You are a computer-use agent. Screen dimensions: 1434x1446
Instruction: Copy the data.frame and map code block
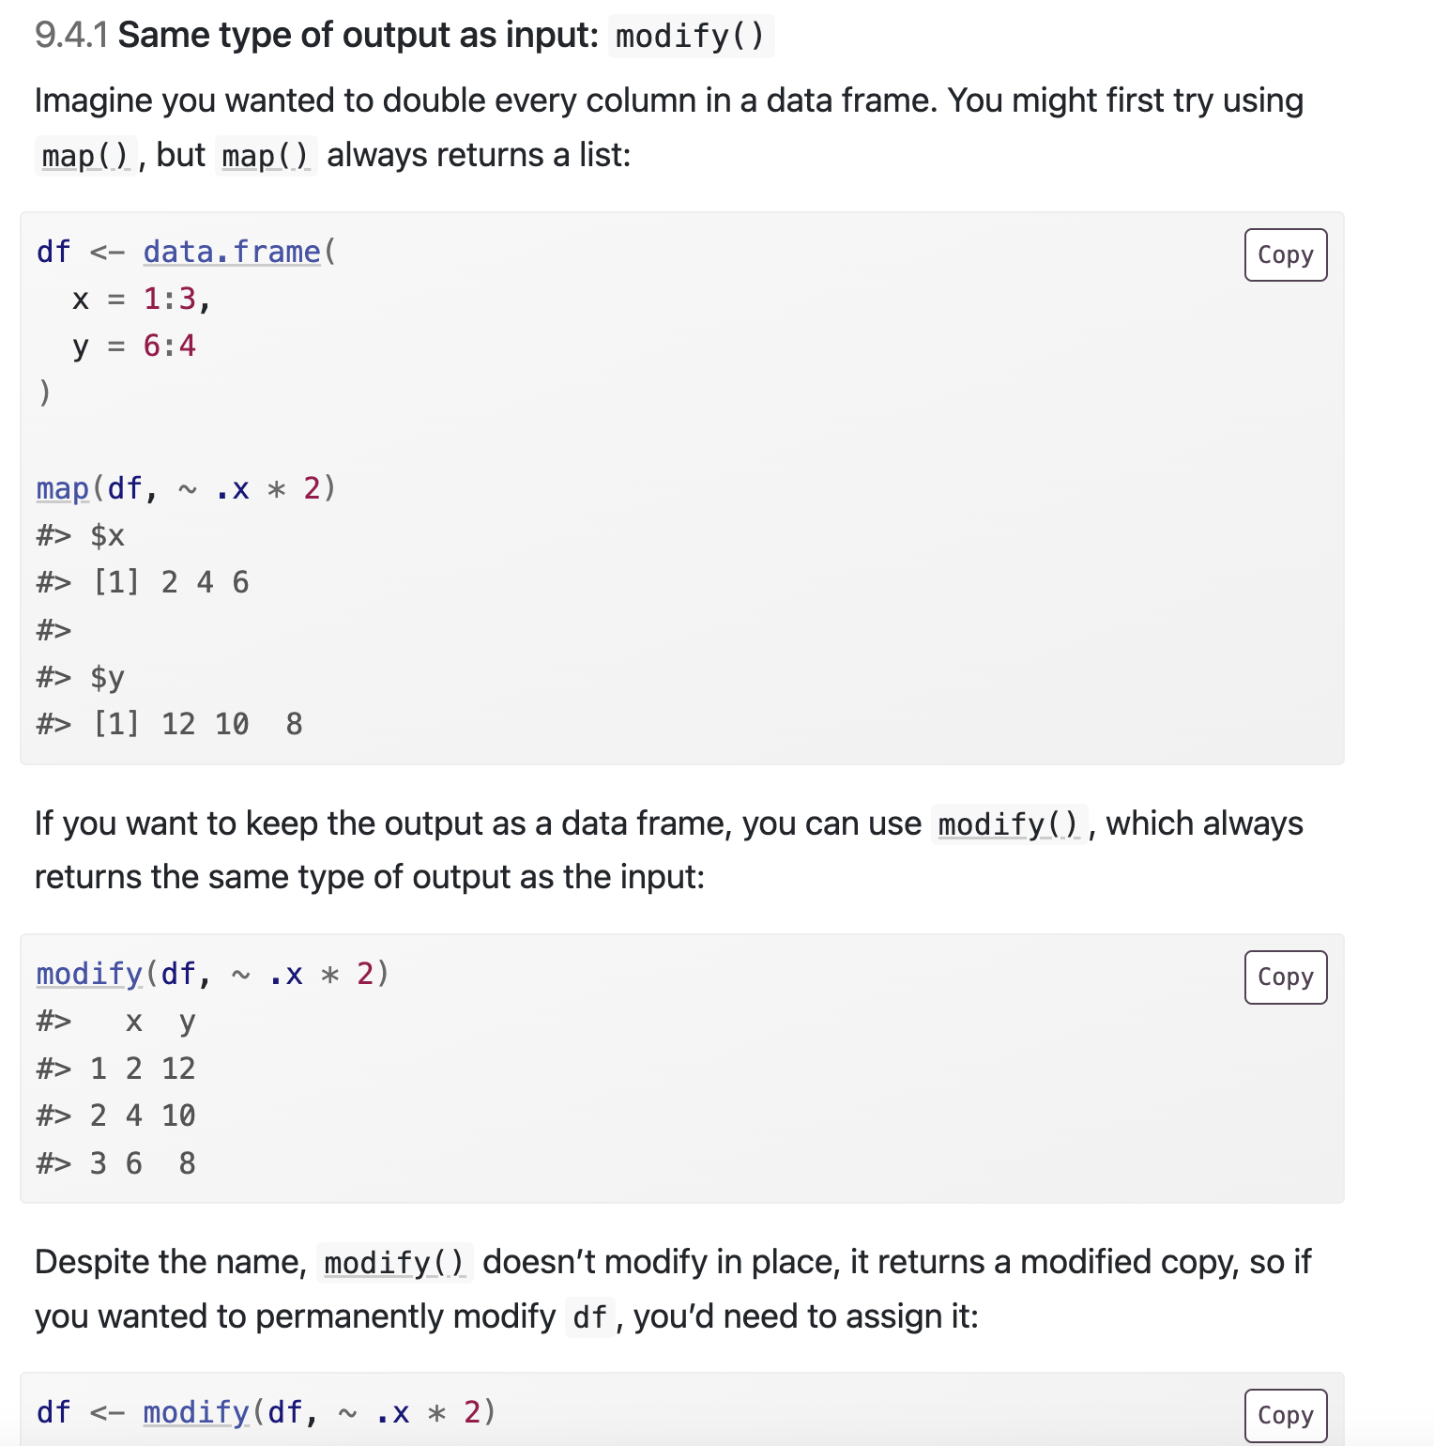(x=1285, y=255)
